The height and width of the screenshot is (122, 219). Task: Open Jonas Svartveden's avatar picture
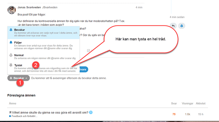[11, 10]
